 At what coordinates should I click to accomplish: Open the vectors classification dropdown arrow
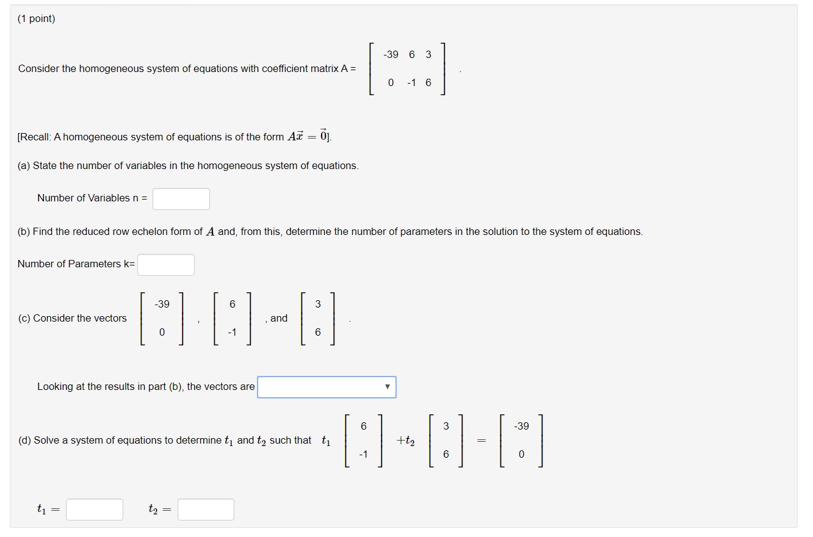click(x=388, y=387)
